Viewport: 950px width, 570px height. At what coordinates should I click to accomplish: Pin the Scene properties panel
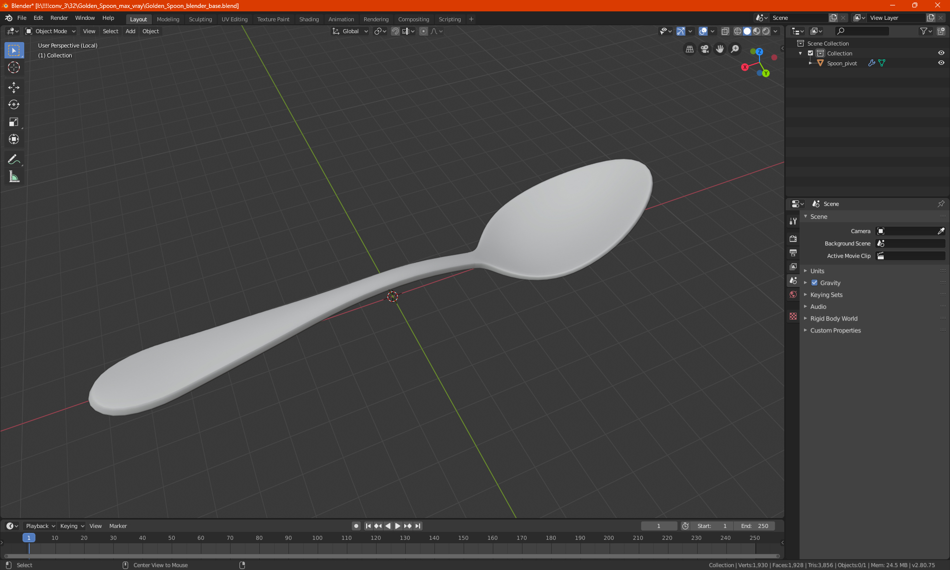(941, 204)
